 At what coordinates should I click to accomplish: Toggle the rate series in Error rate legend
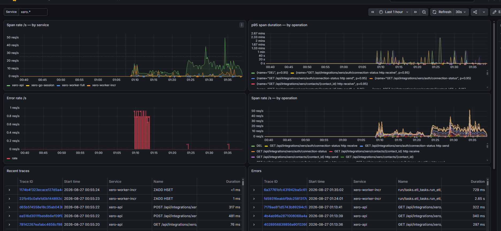(x=15, y=158)
